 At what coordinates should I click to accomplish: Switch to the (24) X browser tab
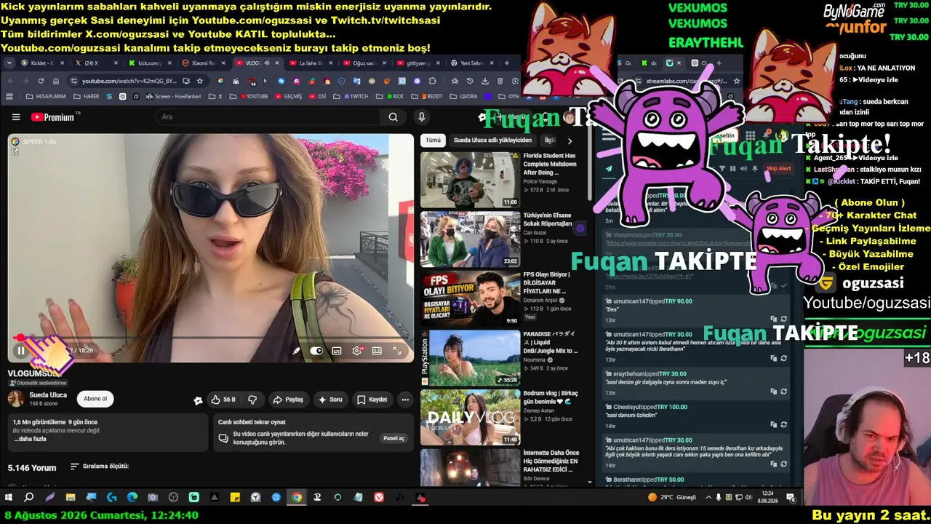[97, 63]
